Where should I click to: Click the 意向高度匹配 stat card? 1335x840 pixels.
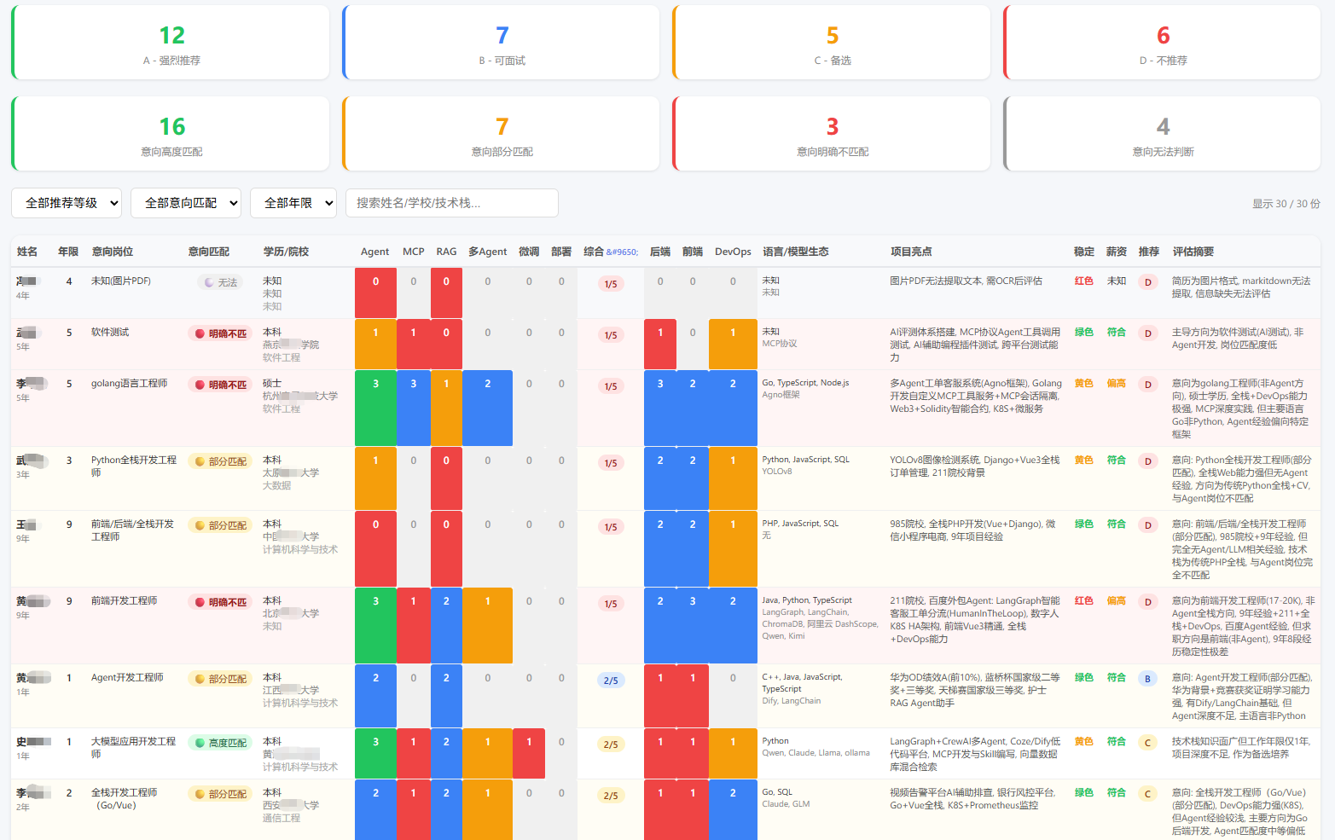171,134
